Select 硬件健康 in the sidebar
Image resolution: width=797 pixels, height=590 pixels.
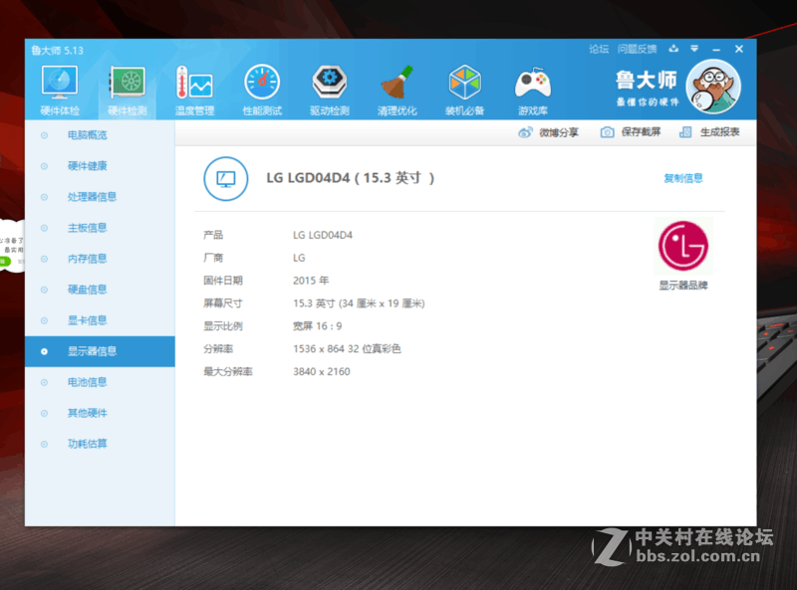click(100, 166)
